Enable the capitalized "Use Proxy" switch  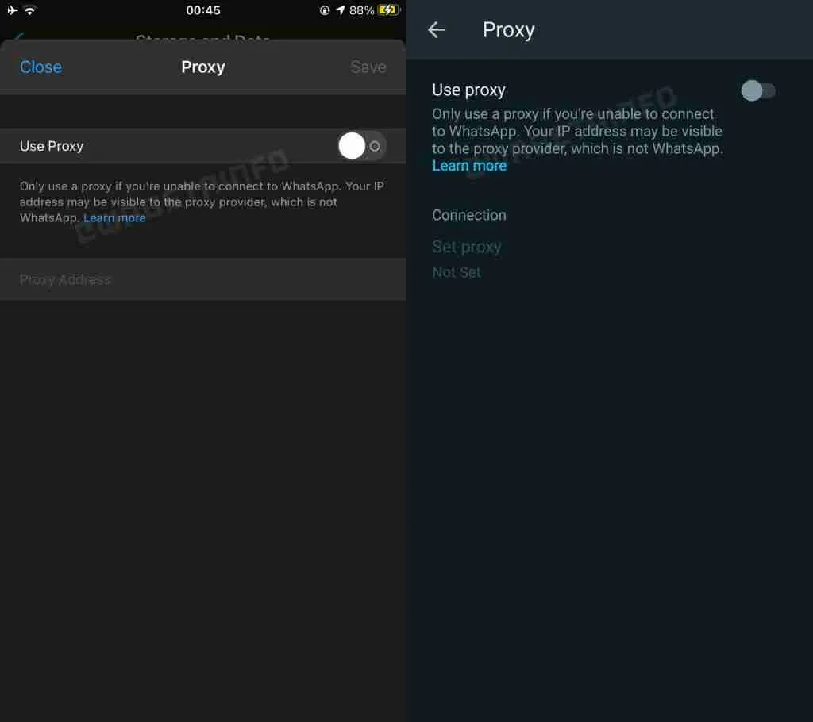(361, 146)
